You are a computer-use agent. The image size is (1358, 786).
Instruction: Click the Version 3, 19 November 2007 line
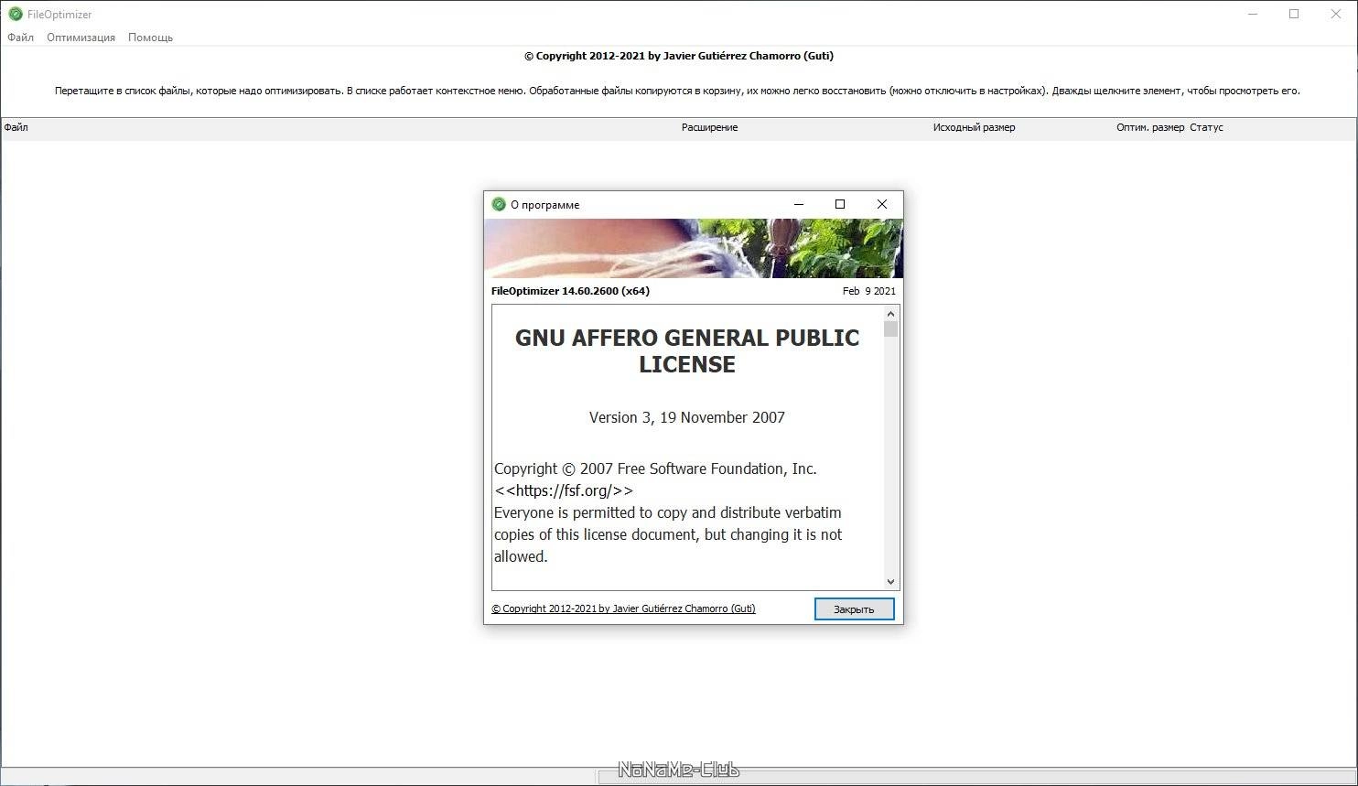(687, 417)
